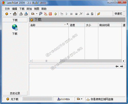Click the stopwatch scheduler icon
The height and width of the screenshot is (104, 128).
56,14
